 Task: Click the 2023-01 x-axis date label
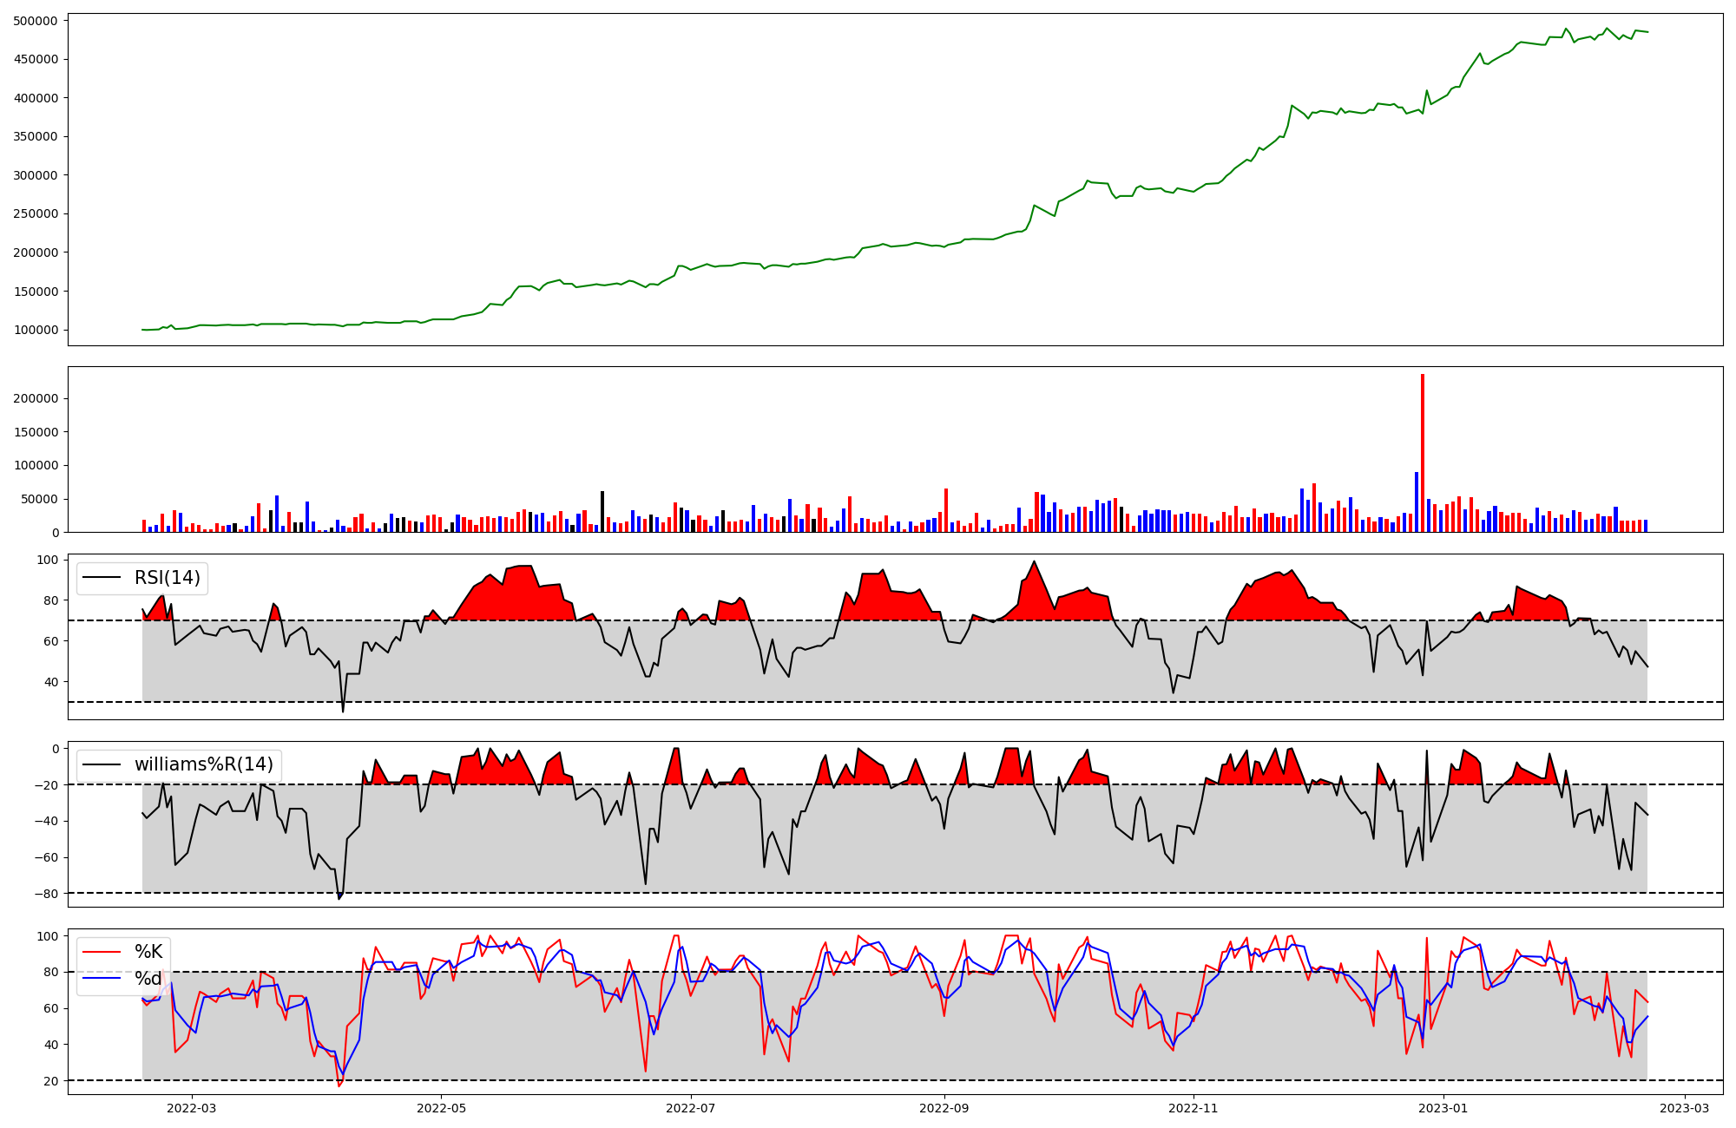click(x=1443, y=1108)
